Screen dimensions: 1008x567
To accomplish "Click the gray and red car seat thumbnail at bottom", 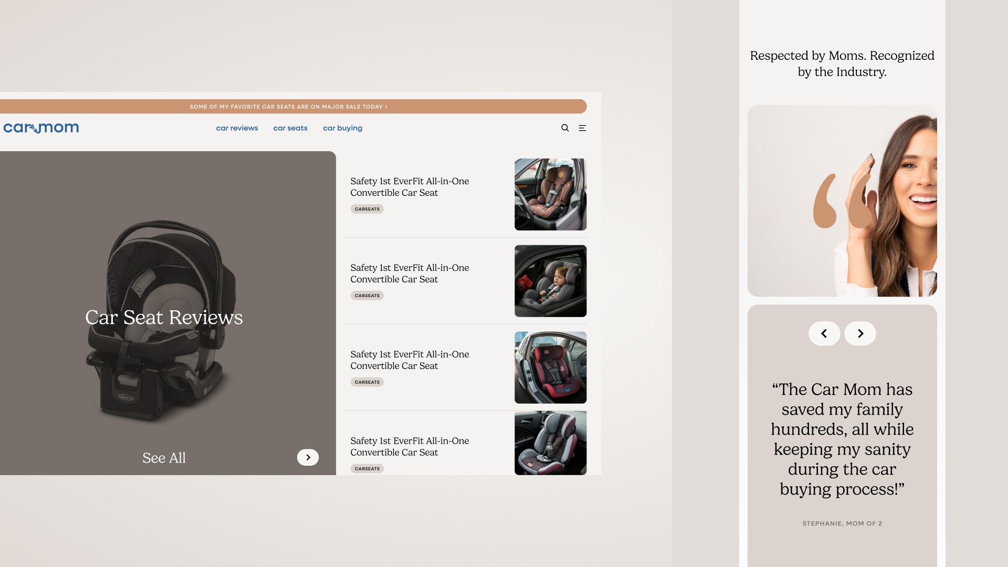I will [550, 444].
